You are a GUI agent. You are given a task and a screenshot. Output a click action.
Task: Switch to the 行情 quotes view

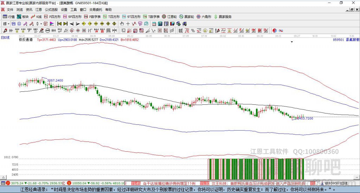point(9,17)
